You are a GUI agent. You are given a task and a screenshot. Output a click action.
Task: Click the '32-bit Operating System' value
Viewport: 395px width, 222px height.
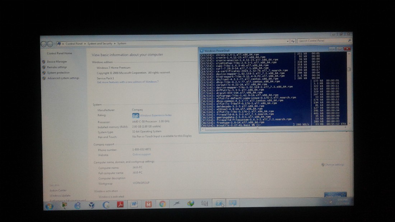click(147, 131)
